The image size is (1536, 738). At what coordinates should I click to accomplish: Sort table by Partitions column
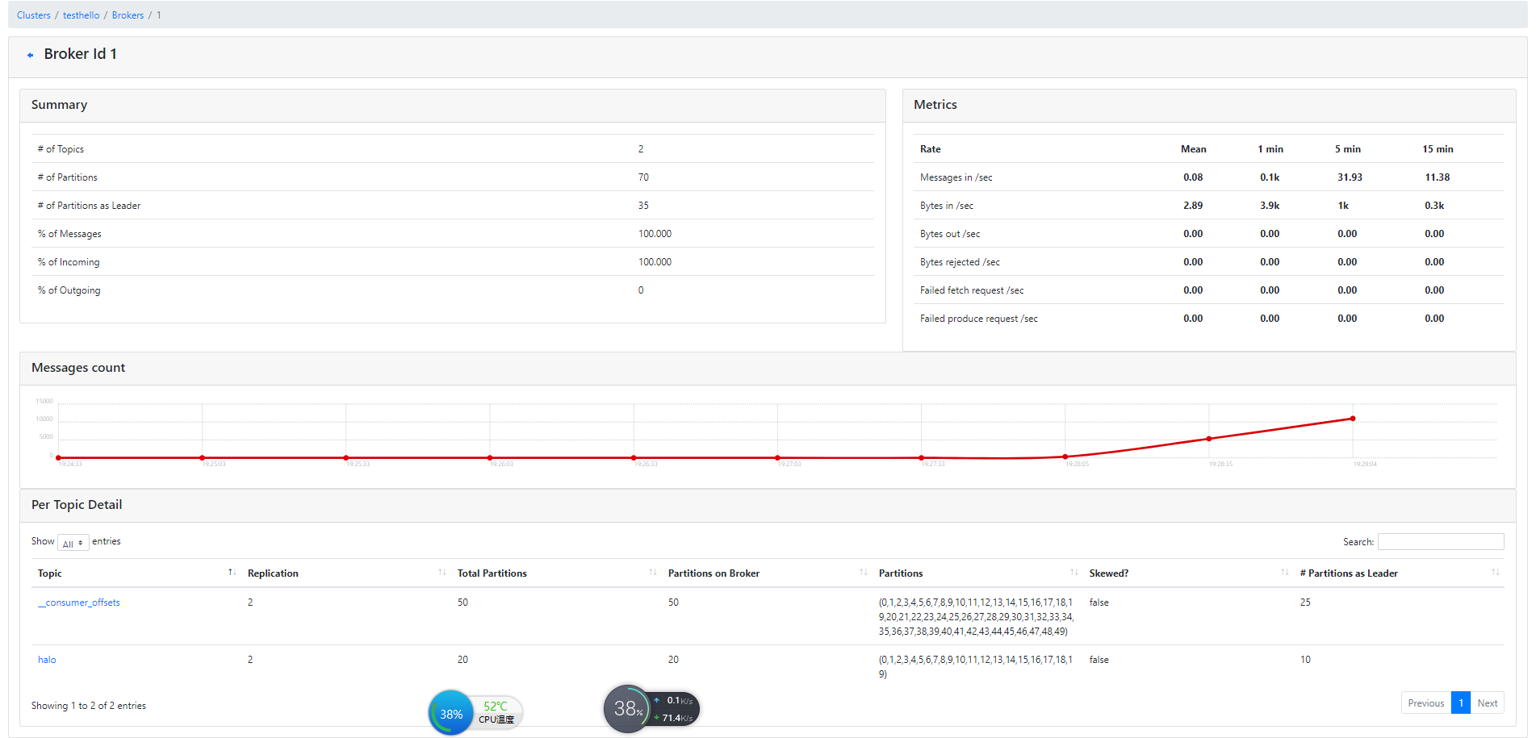(977, 573)
